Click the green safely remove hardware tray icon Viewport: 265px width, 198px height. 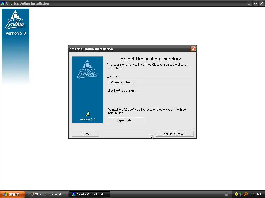[x=241, y=194]
